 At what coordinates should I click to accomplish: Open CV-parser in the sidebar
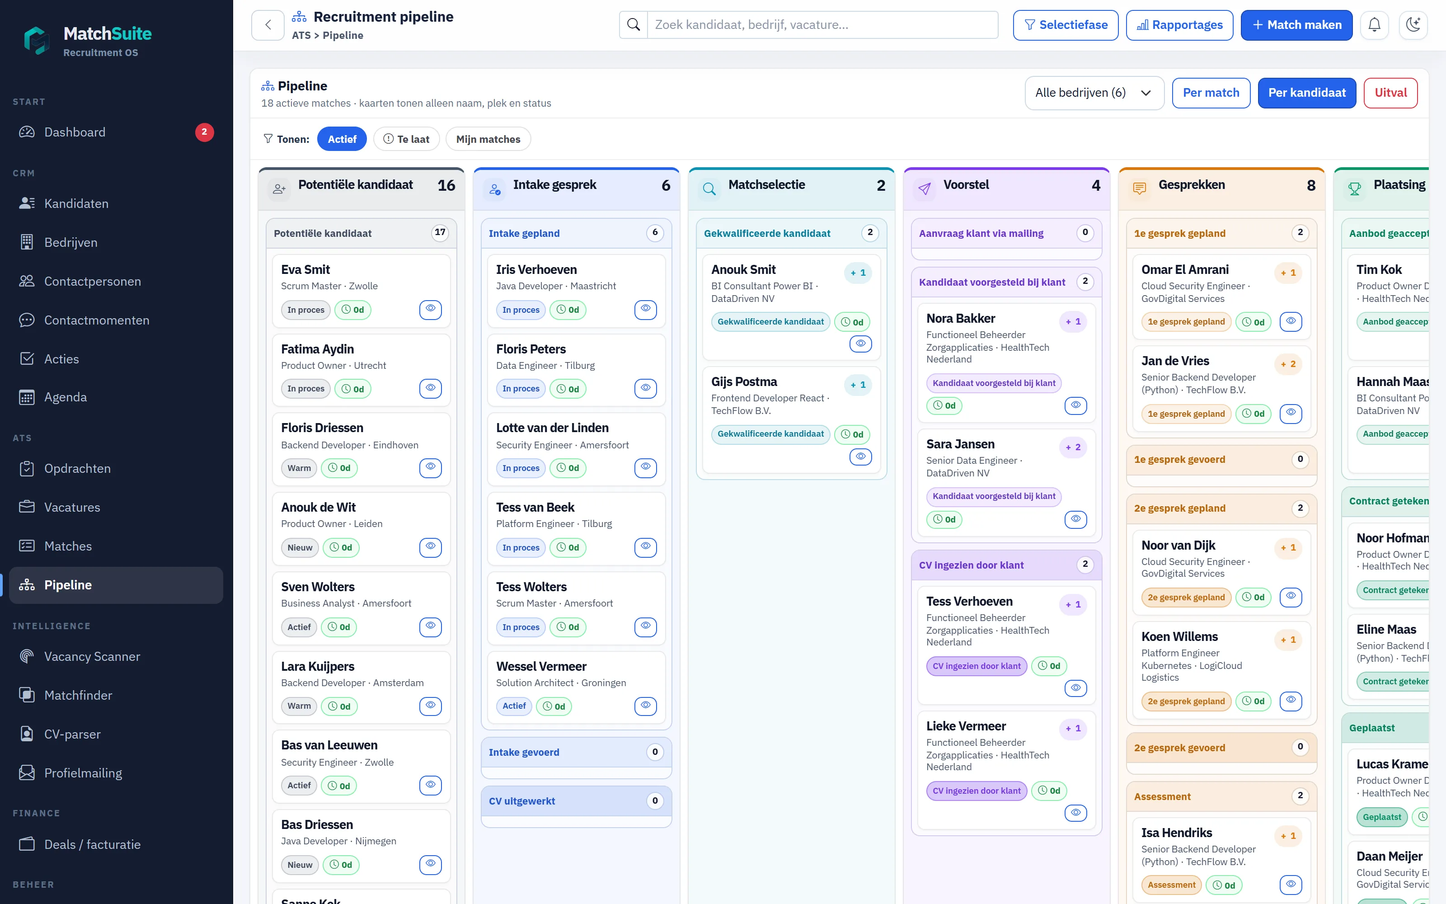(x=116, y=734)
